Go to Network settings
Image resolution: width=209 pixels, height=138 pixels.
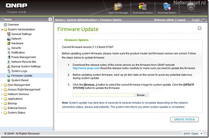coord(17,39)
